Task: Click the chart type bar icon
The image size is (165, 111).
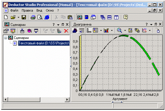Action: pos(106,30)
